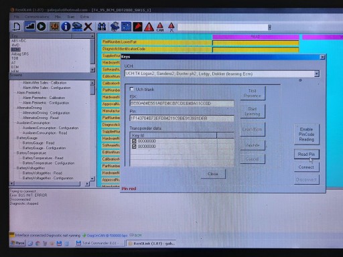This screenshot has width=343, height=257.
Task: Select ECM in the ECU list
Action: (x=15, y=67)
